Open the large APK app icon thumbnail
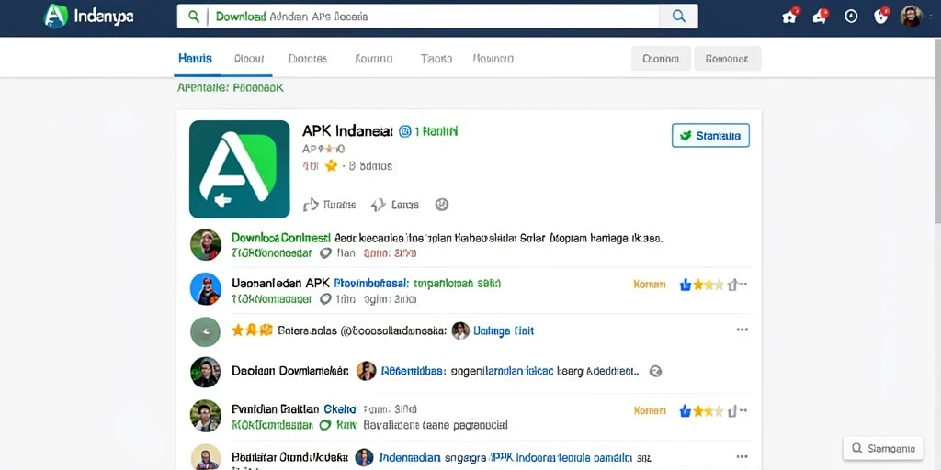Viewport: 941px width, 470px height. tap(240, 169)
